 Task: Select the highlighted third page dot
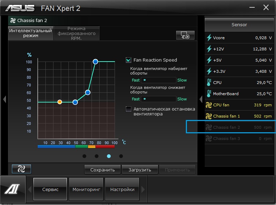109,156
